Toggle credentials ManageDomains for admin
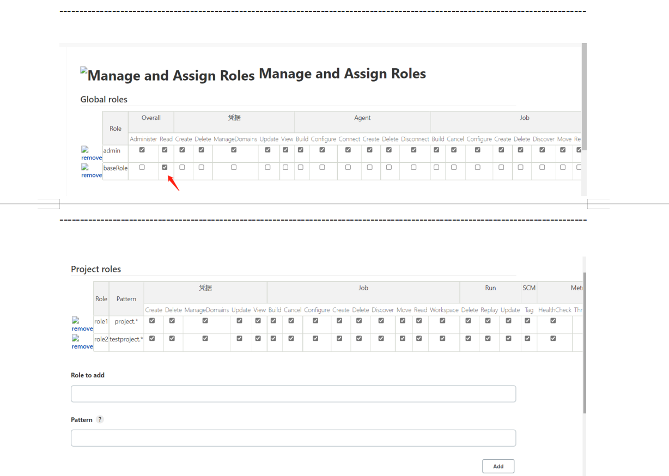 point(234,150)
